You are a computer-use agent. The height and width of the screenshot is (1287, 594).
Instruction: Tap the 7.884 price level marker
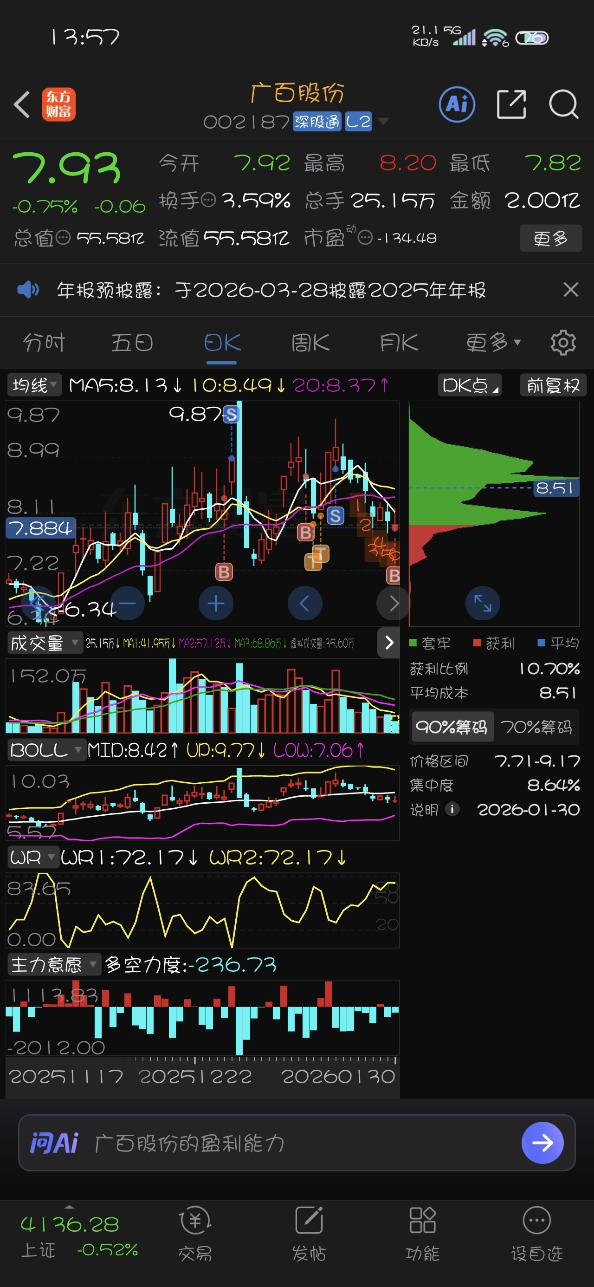40,527
